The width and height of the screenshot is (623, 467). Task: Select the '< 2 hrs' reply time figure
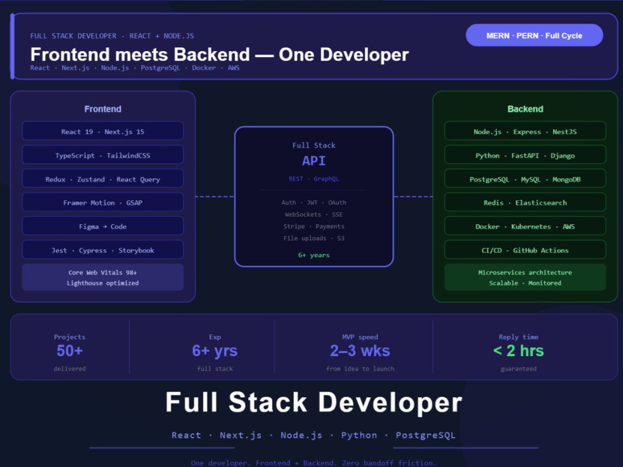(518, 351)
